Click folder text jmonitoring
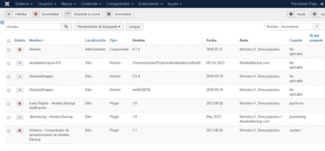Screen dimensions: 325x151 tap(298, 117)
